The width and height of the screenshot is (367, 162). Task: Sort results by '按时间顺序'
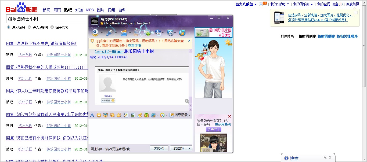click(x=326, y=36)
